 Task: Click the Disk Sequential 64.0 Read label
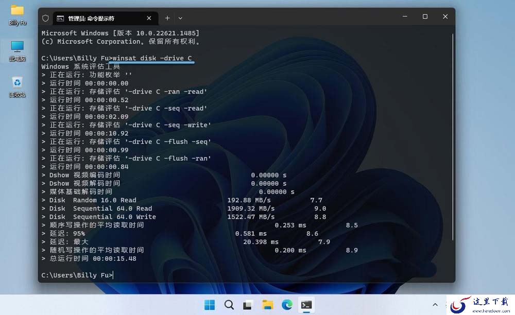pos(100,208)
